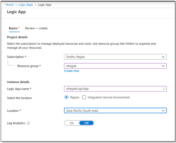Click the Logic App breadcrumb text

[x=45, y=5]
